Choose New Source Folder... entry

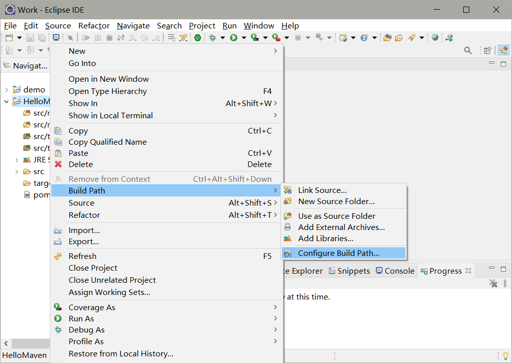point(343,202)
